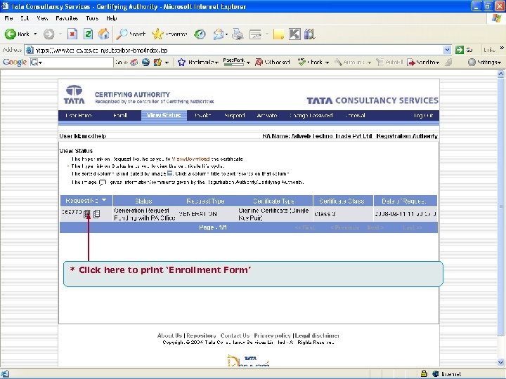This screenshot has height=379, width=506.
Task: Open Google toolbar Settings
Action: coord(484,62)
